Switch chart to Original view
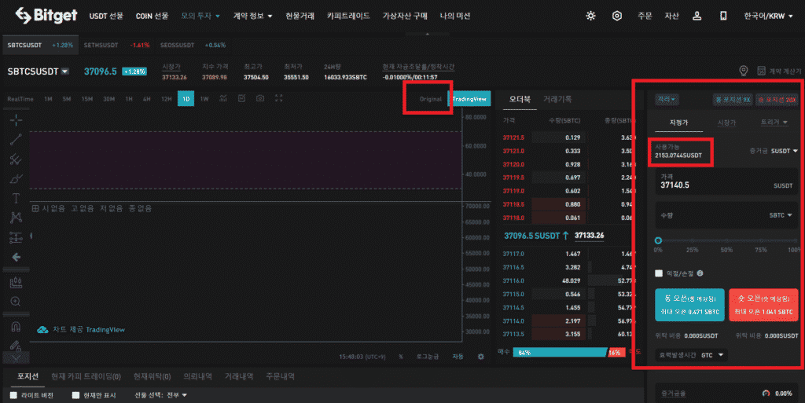 (x=430, y=99)
